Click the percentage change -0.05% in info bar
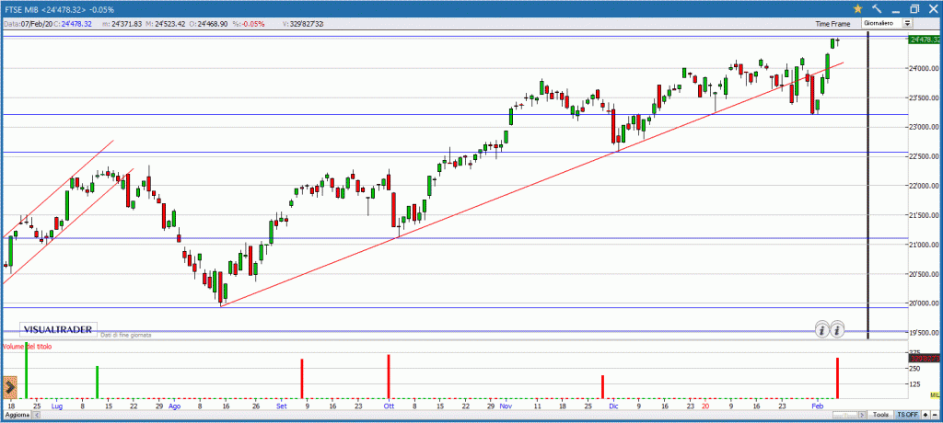 [x=250, y=24]
